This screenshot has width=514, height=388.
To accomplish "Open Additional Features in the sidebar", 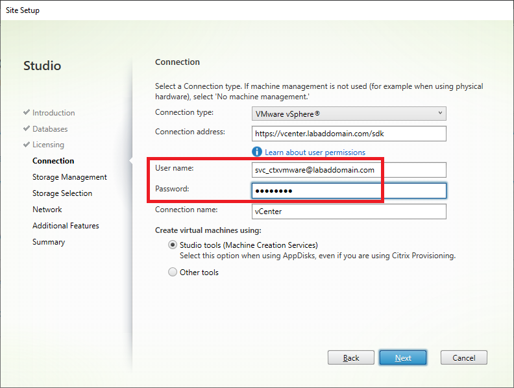I will (66, 226).
